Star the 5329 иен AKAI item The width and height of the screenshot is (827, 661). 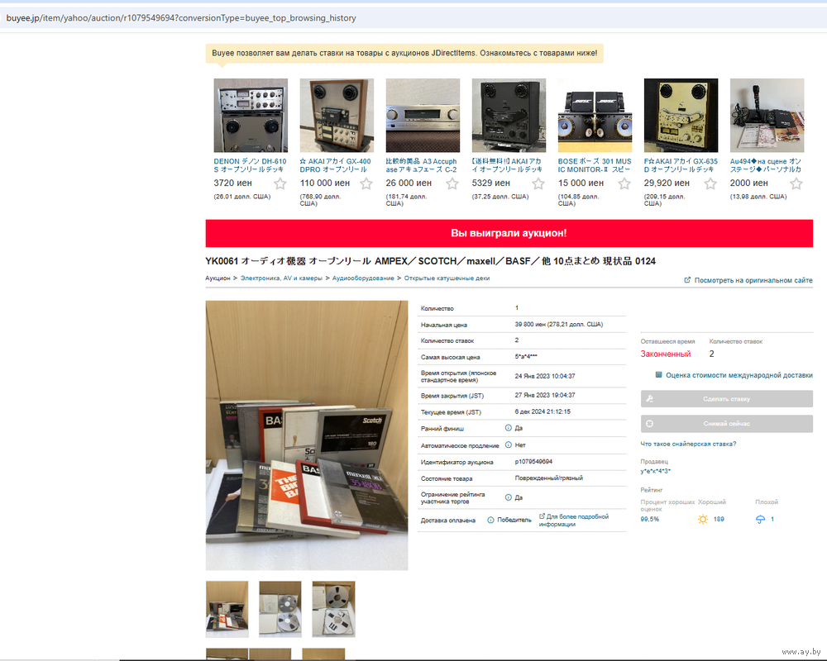[538, 183]
